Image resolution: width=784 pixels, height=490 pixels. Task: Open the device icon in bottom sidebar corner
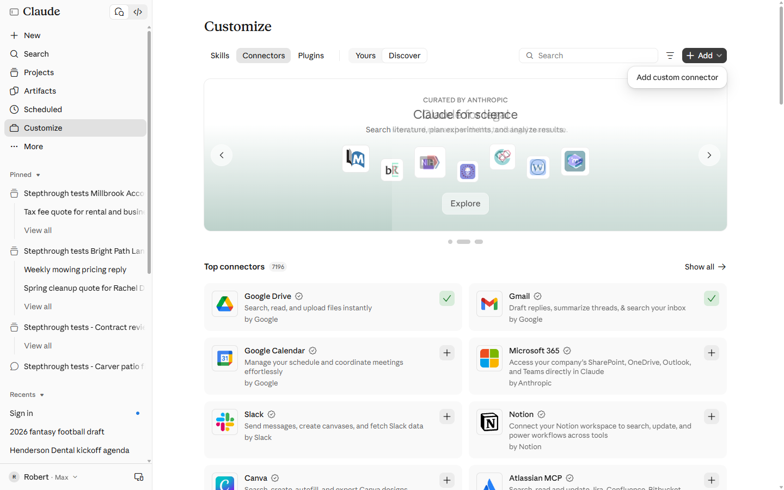click(x=139, y=477)
